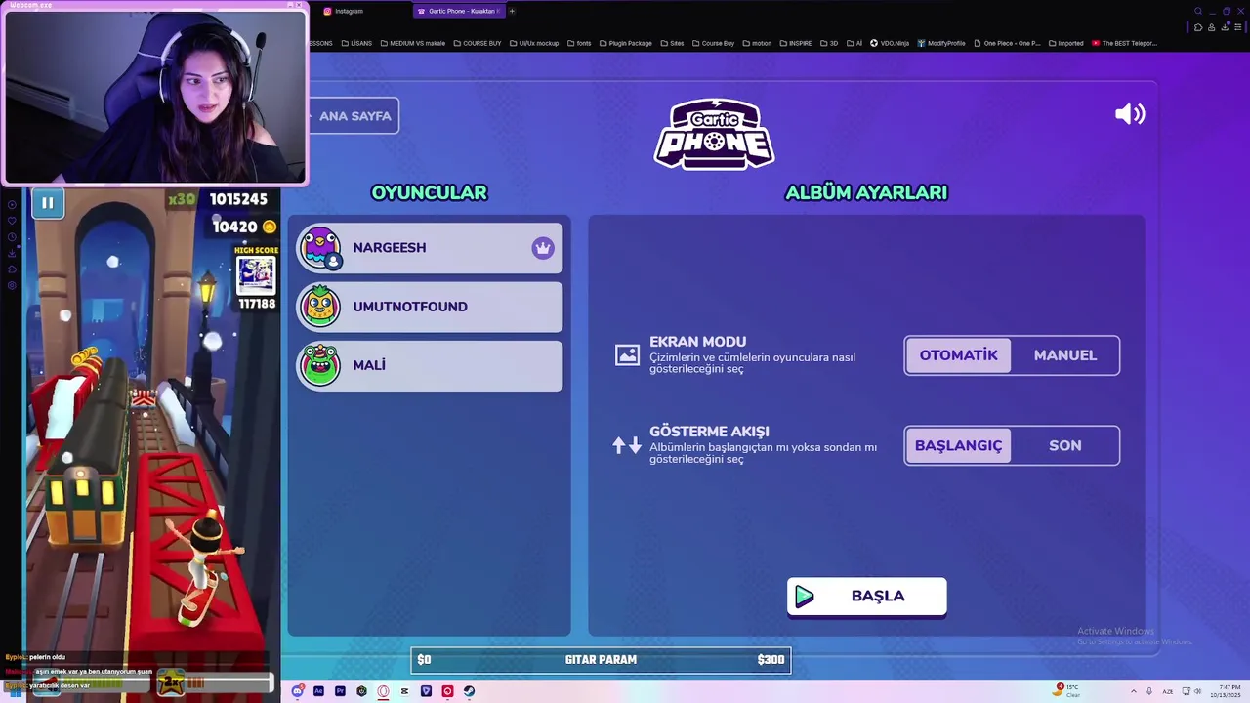The width and height of the screenshot is (1250, 703).
Task: Click the Gartic Phone logo
Action: pos(714,134)
